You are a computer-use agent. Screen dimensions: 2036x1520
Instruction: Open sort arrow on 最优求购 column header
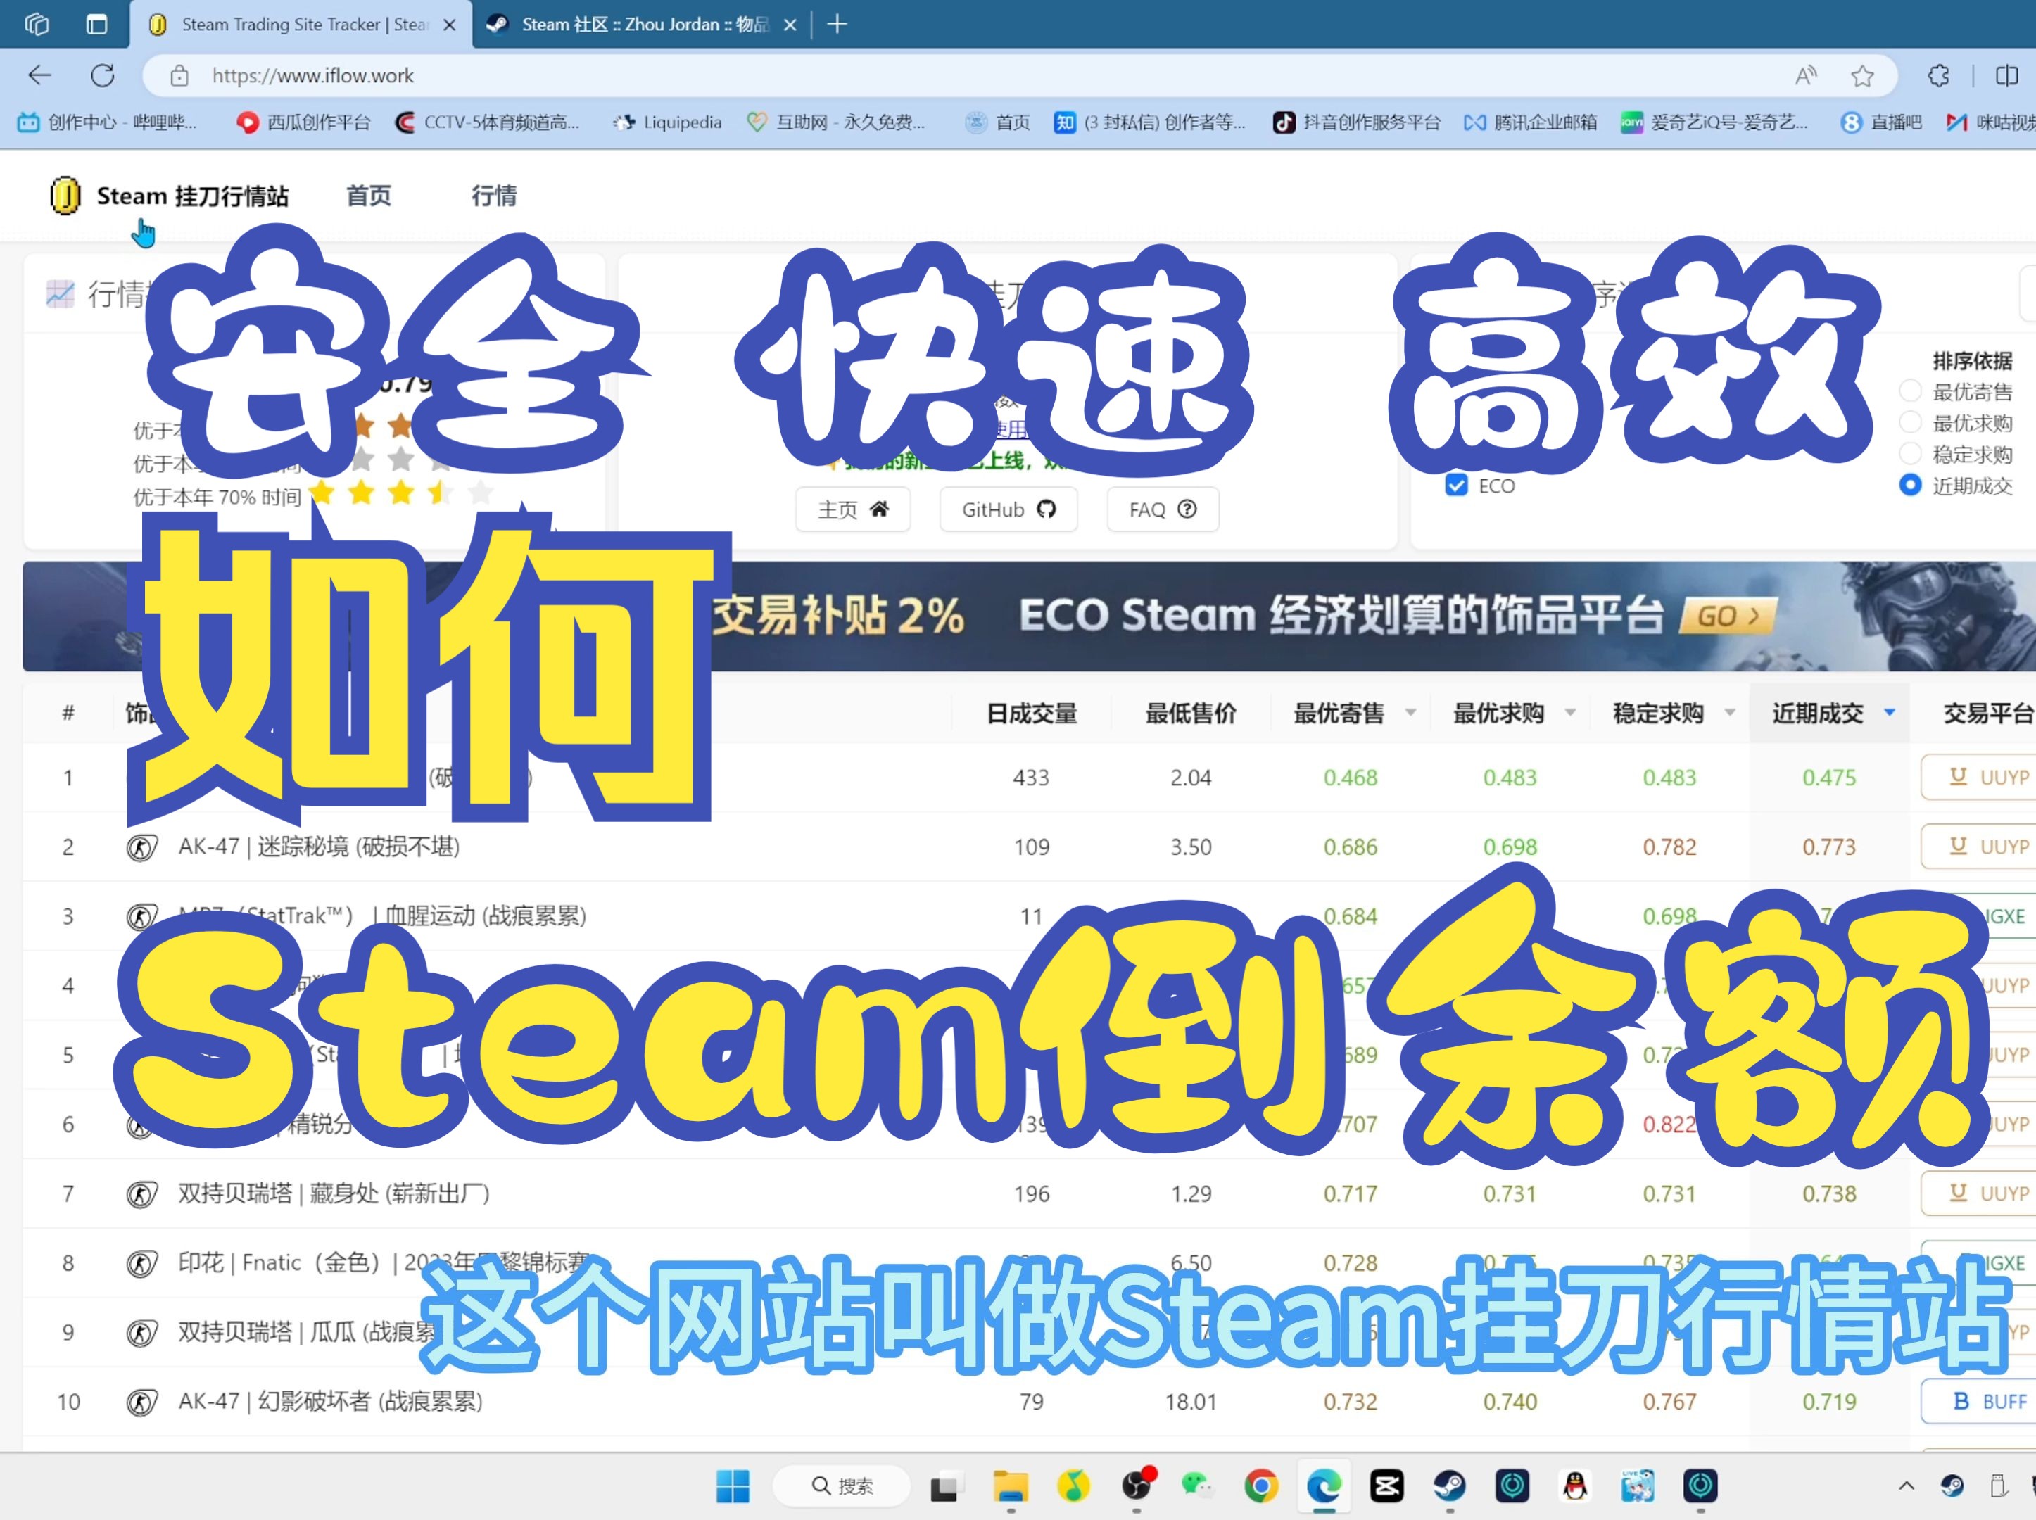(1571, 712)
